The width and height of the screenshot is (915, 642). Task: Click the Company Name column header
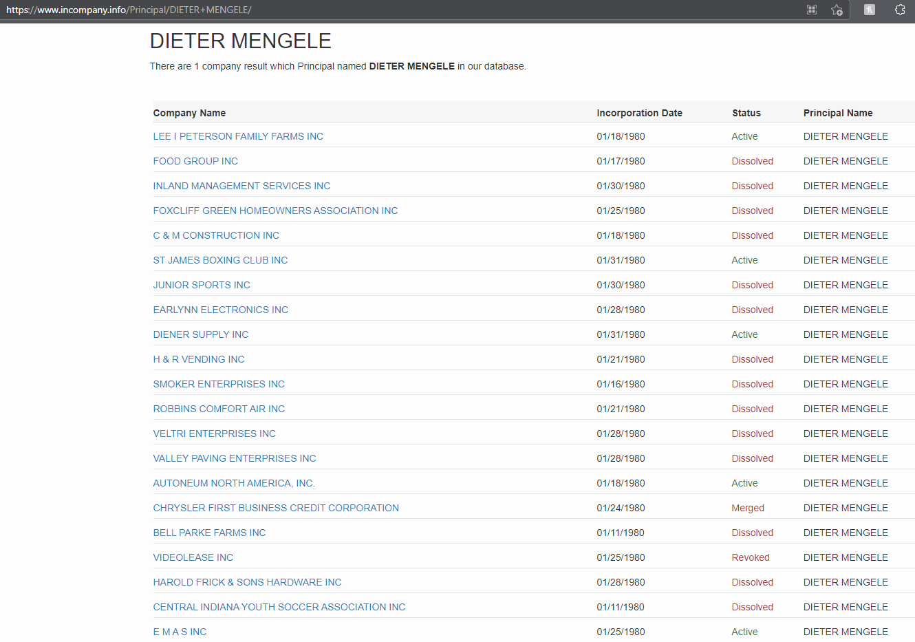pyautogui.click(x=189, y=113)
